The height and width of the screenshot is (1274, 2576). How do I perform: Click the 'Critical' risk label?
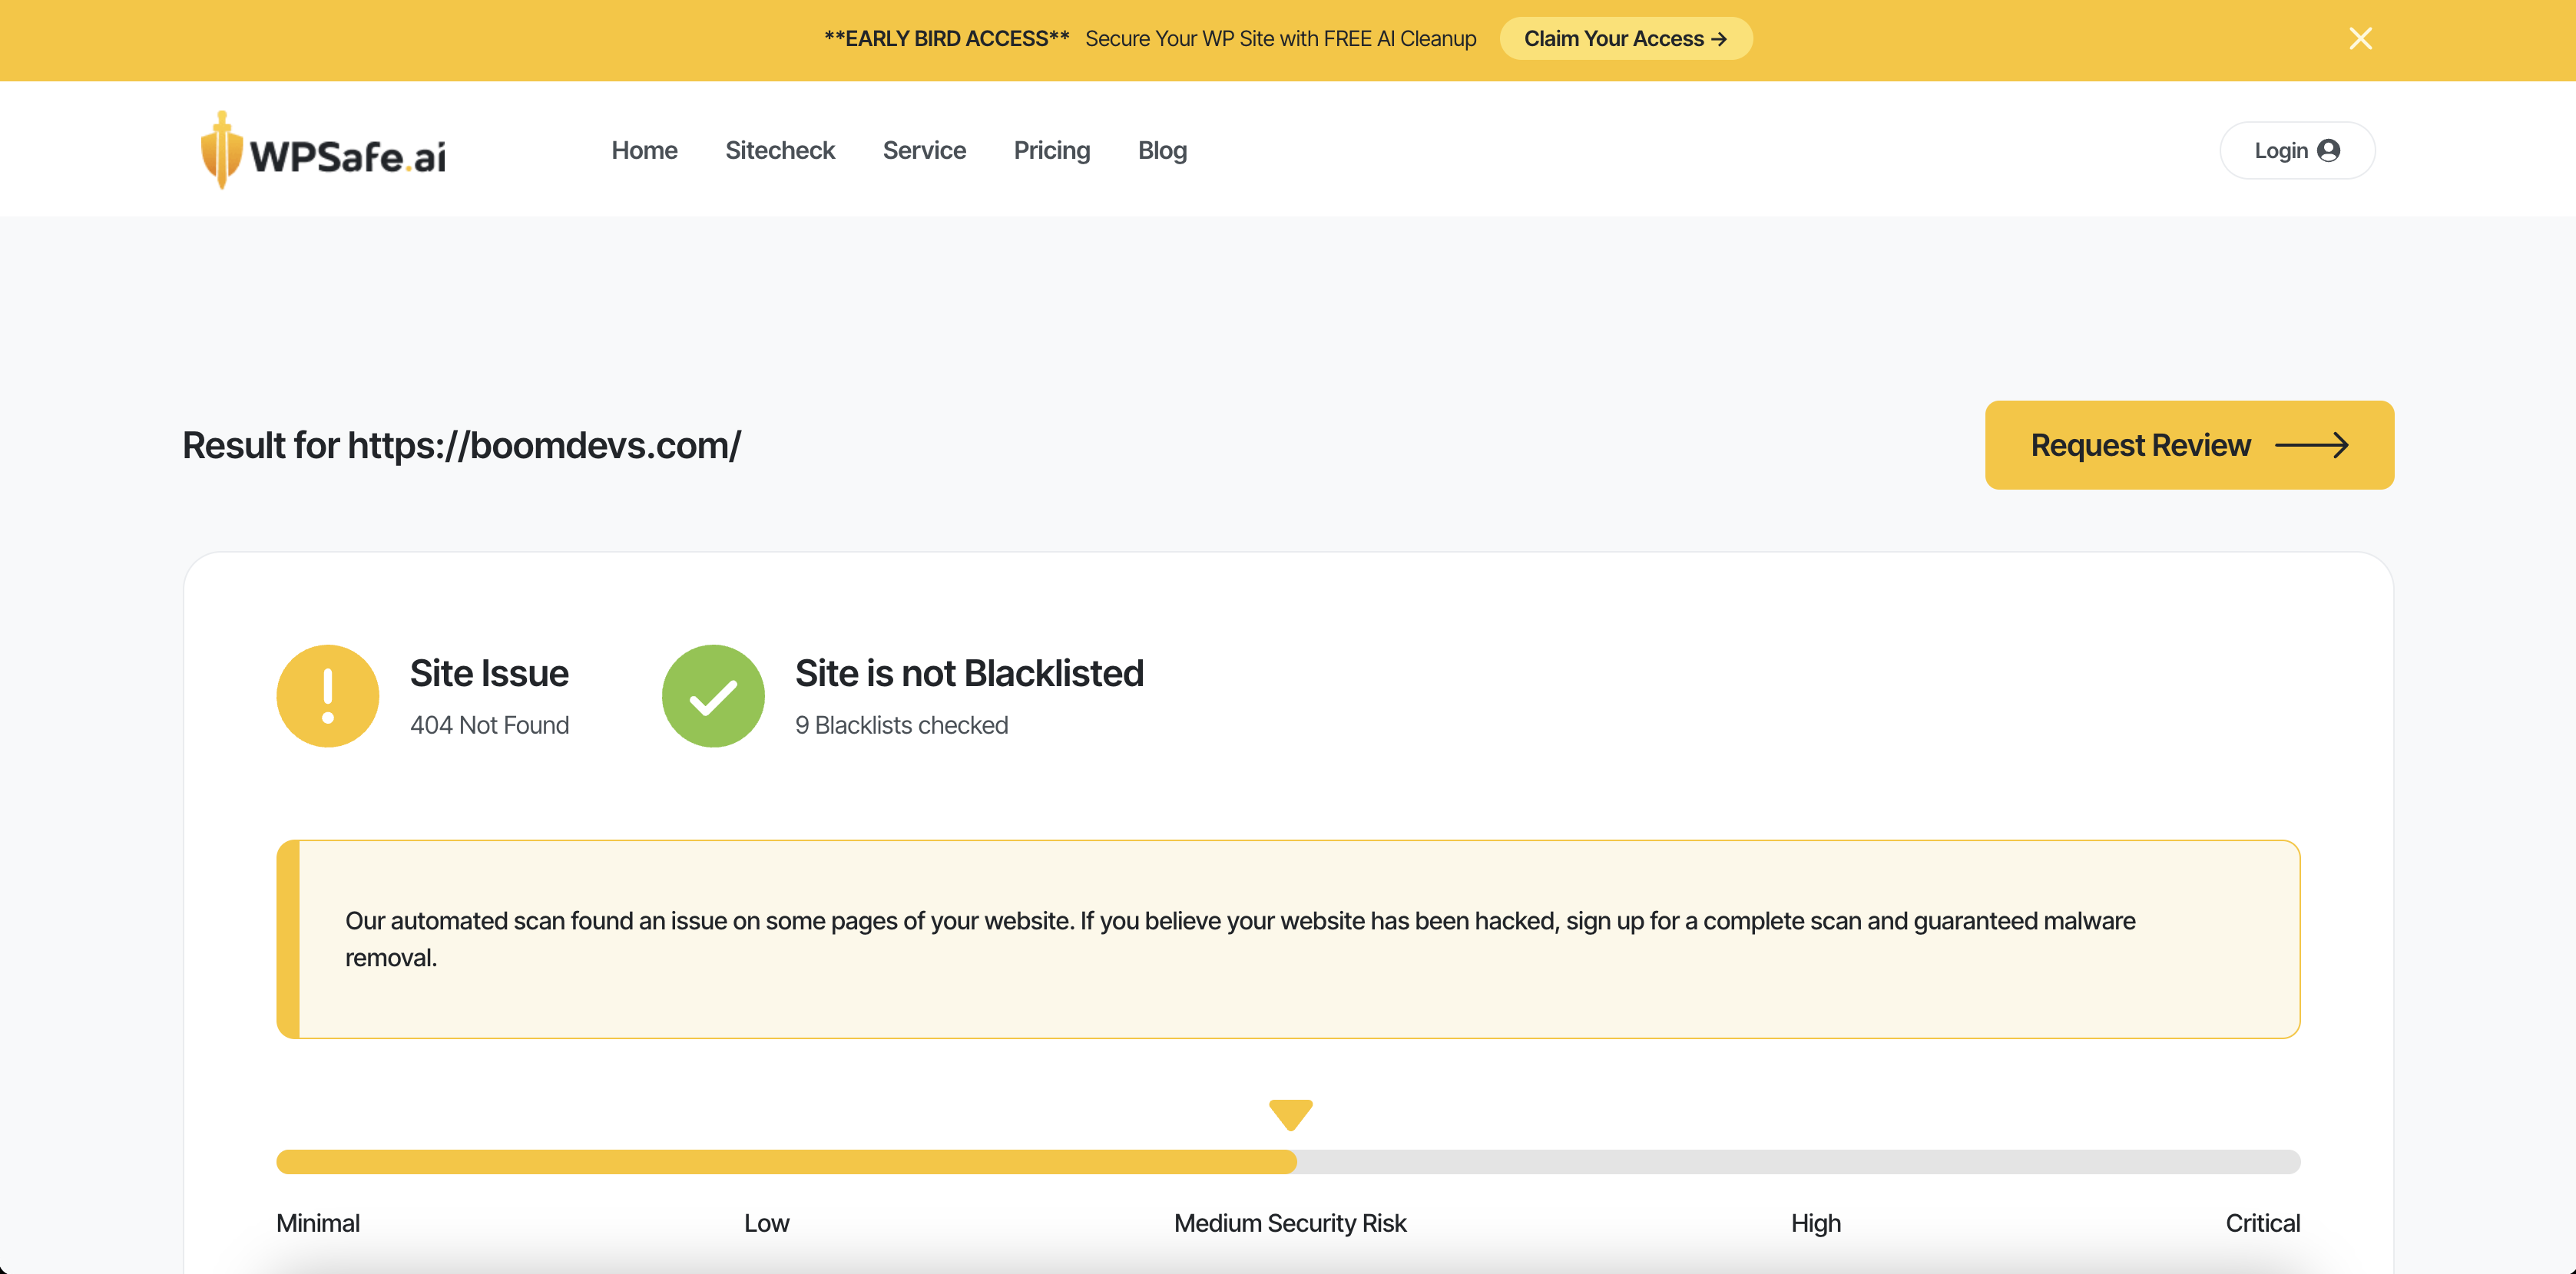tap(2262, 1223)
